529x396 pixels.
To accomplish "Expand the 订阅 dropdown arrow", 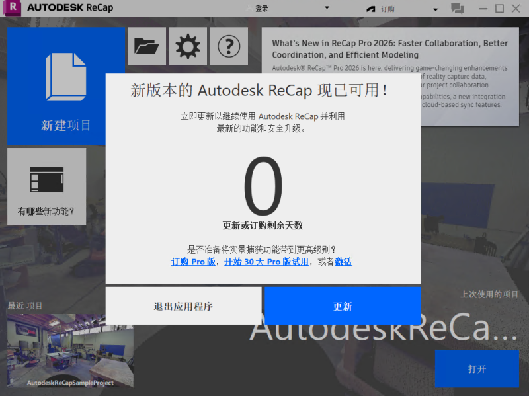I will [x=436, y=9].
